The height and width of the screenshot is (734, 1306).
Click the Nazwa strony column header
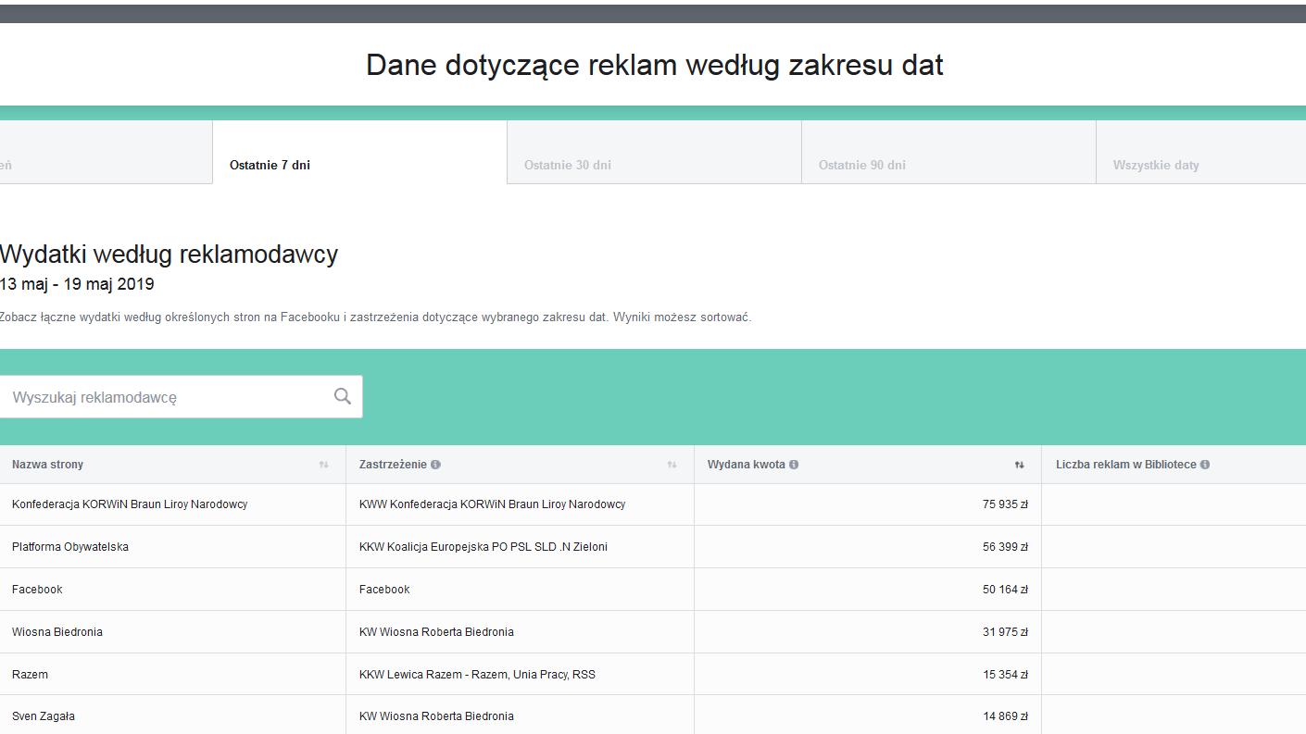[47, 465]
